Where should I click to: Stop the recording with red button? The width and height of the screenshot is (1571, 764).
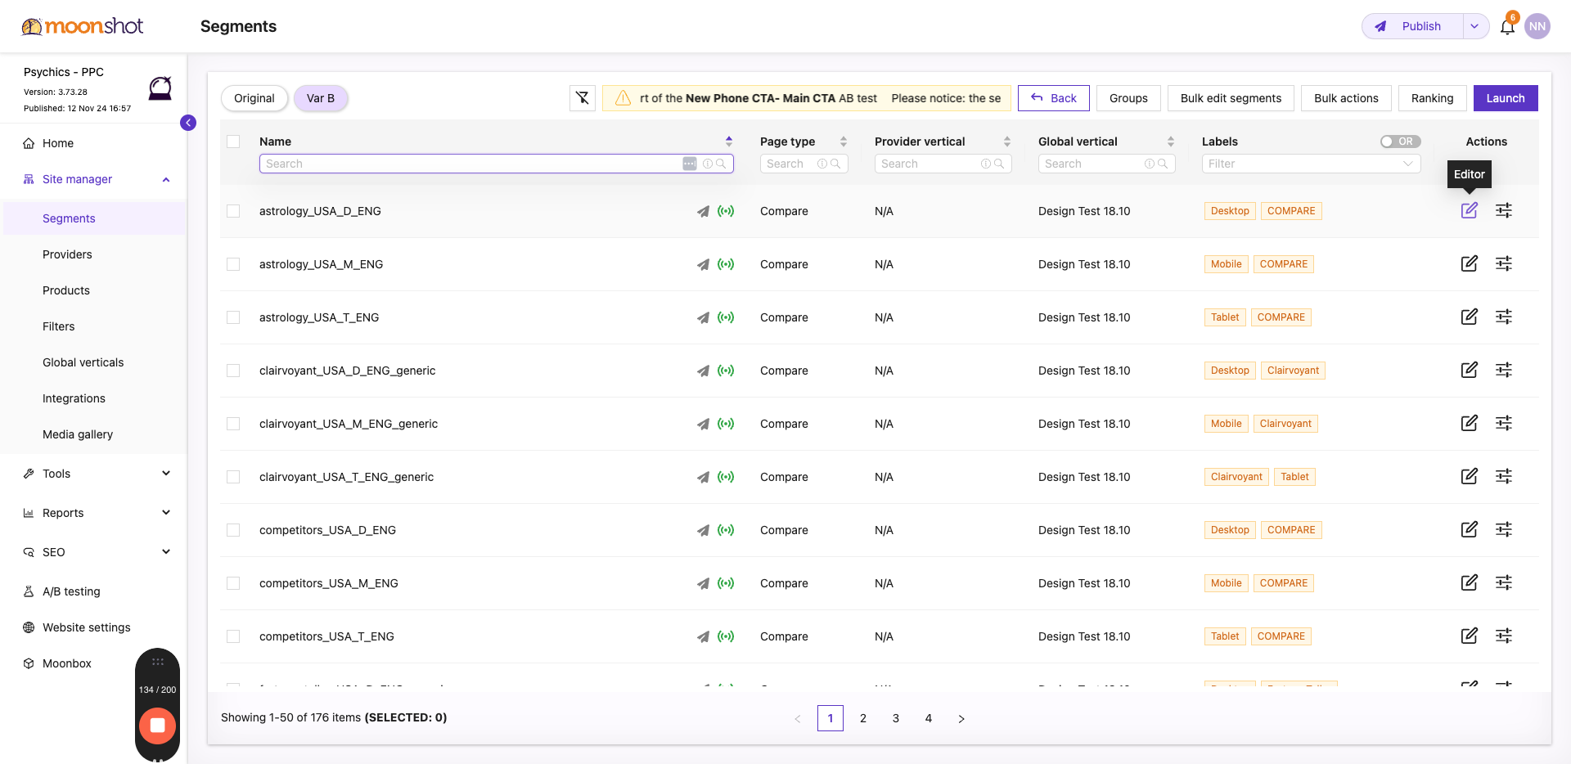pyautogui.click(x=158, y=726)
